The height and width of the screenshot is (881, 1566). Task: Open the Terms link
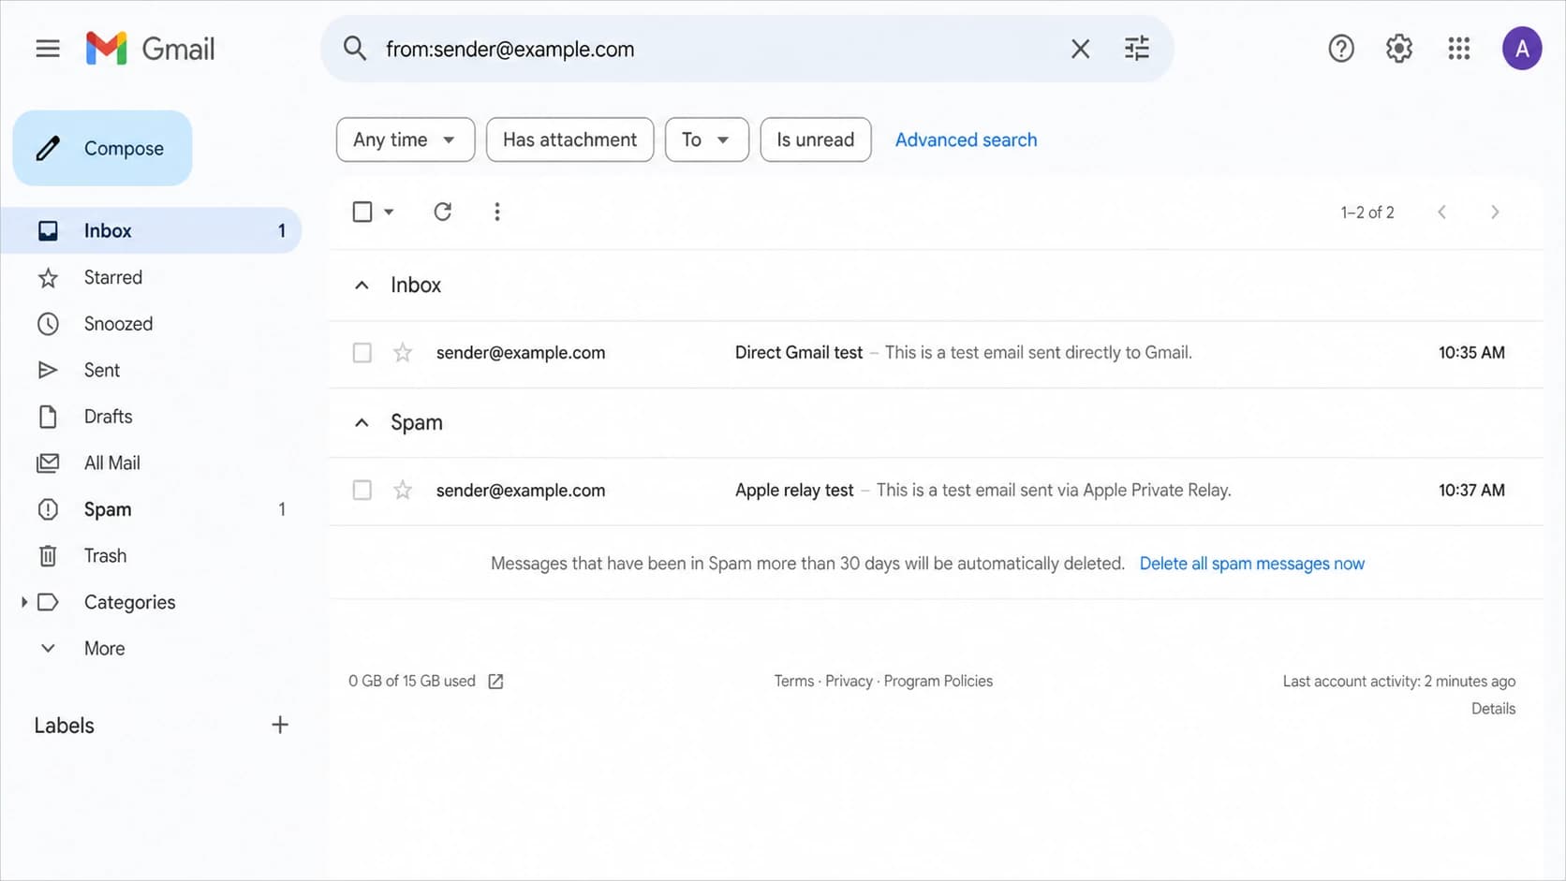793,682
